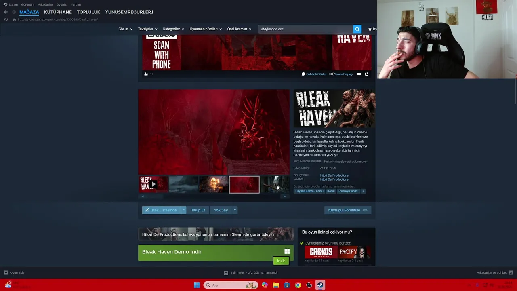Click the Sohbeti Göster chat link
The width and height of the screenshot is (517, 291).
pos(314,74)
